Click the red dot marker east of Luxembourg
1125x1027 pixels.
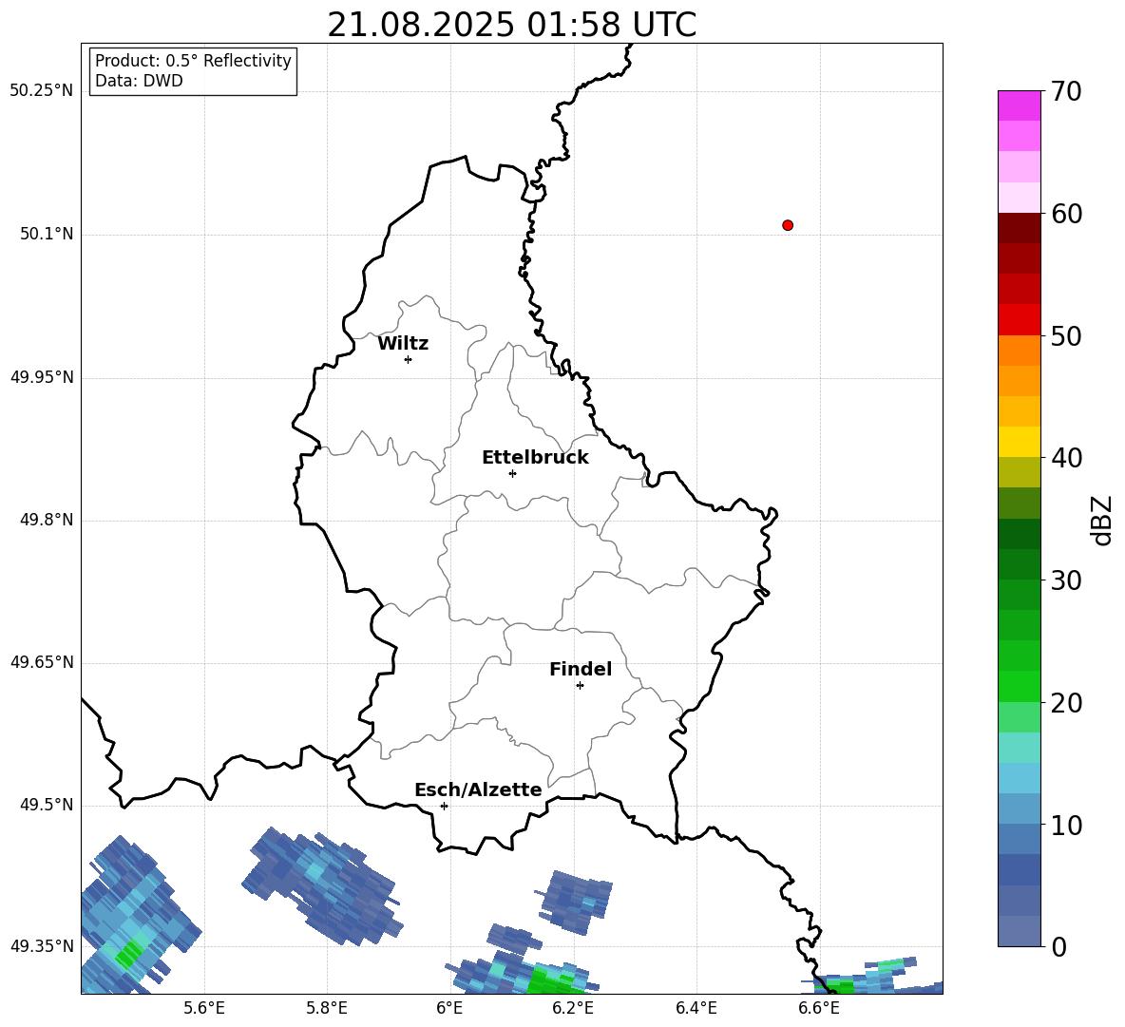(x=788, y=225)
